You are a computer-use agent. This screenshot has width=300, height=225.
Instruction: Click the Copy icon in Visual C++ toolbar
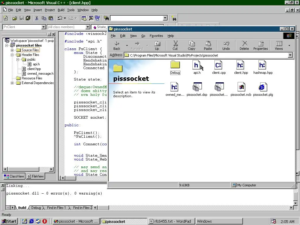[44, 18]
